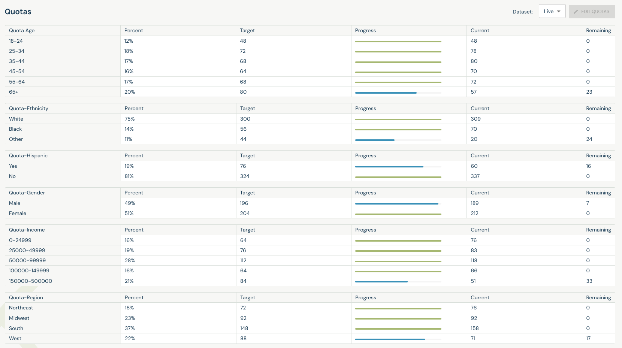Viewport: 622px width, 348px height.
Task: Select the 35-44 age row label
Action: click(16, 61)
